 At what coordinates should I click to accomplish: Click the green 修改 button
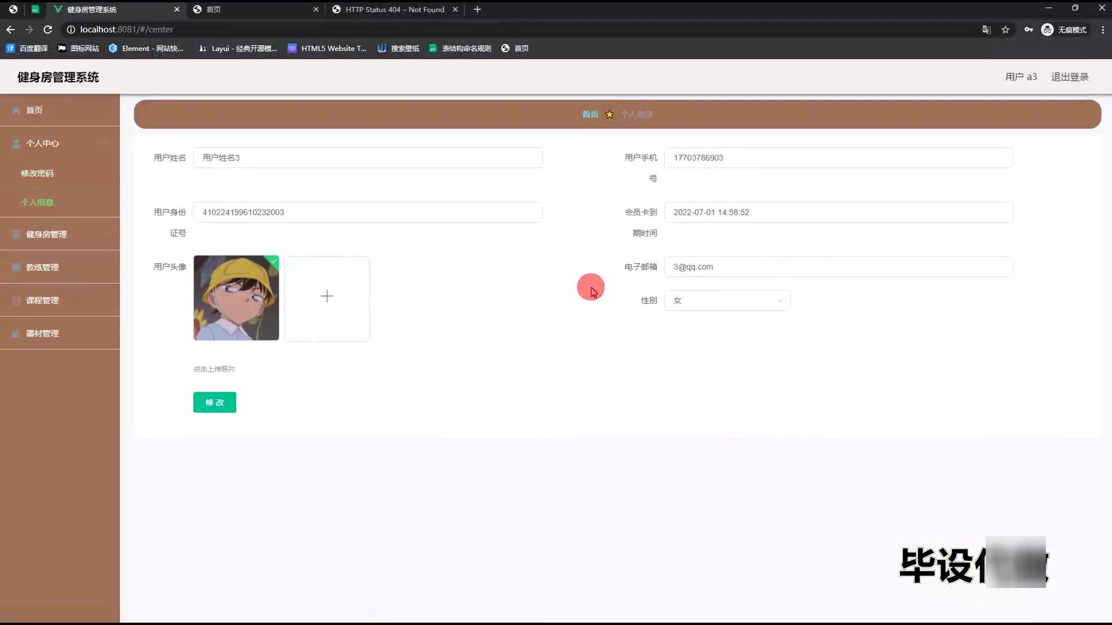point(214,402)
